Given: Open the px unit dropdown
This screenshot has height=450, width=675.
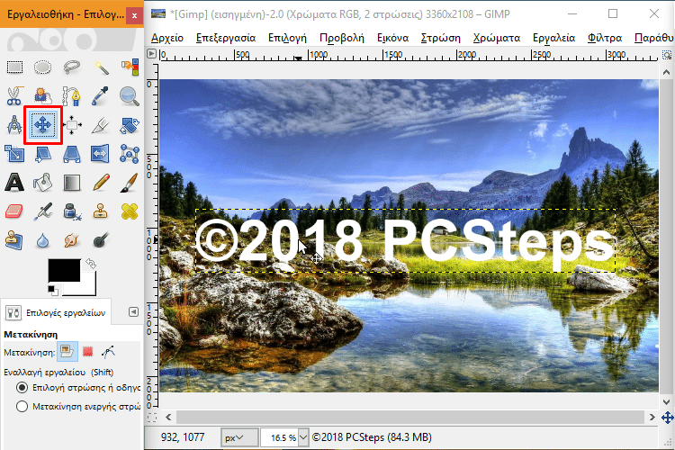Looking at the screenshot, I should [239, 437].
